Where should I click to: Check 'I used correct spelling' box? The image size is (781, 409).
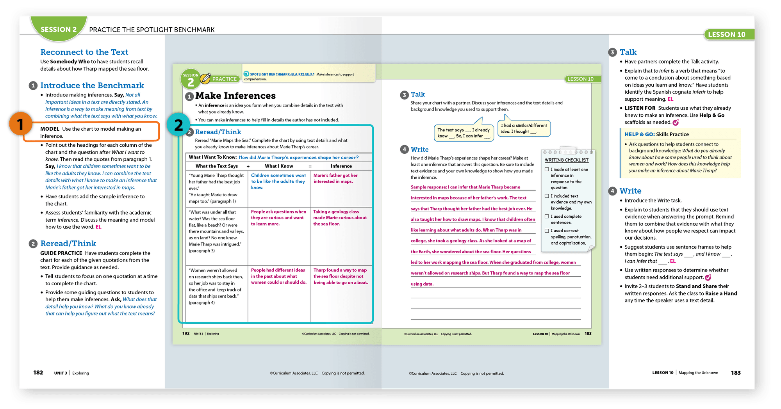click(x=547, y=231)
